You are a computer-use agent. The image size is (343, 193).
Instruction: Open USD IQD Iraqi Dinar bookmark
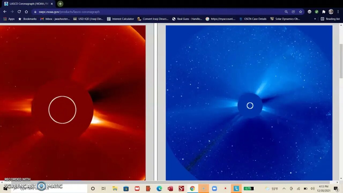point(88,19)
